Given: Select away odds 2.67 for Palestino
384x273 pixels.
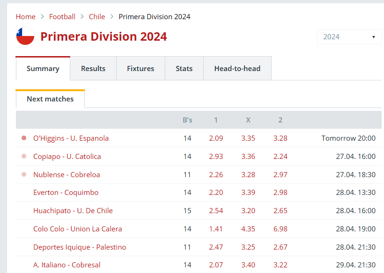Looking at the screenshot, I should pos(281,247).
